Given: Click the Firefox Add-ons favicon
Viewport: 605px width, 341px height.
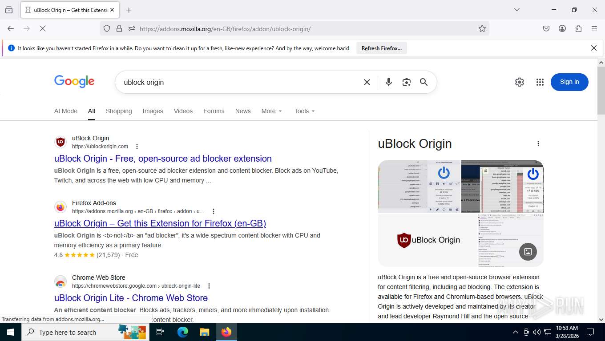Looking at the screenshot, I should pos(60,207).
